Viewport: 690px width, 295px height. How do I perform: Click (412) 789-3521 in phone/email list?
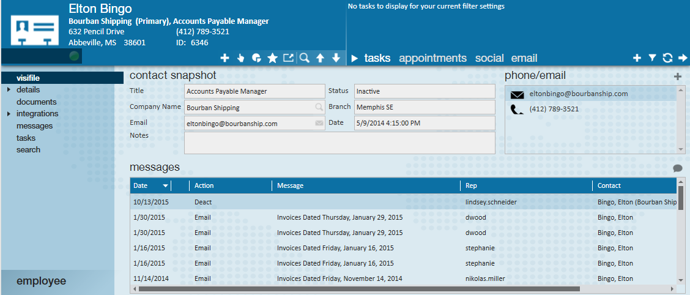554,109
